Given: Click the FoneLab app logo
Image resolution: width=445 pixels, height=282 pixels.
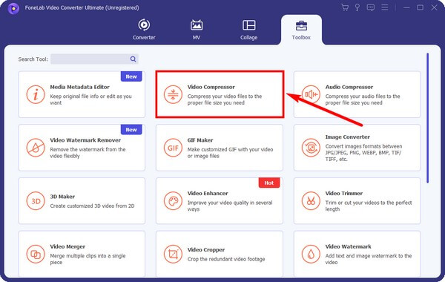Looking at the screenshot, I should [13, 8].
